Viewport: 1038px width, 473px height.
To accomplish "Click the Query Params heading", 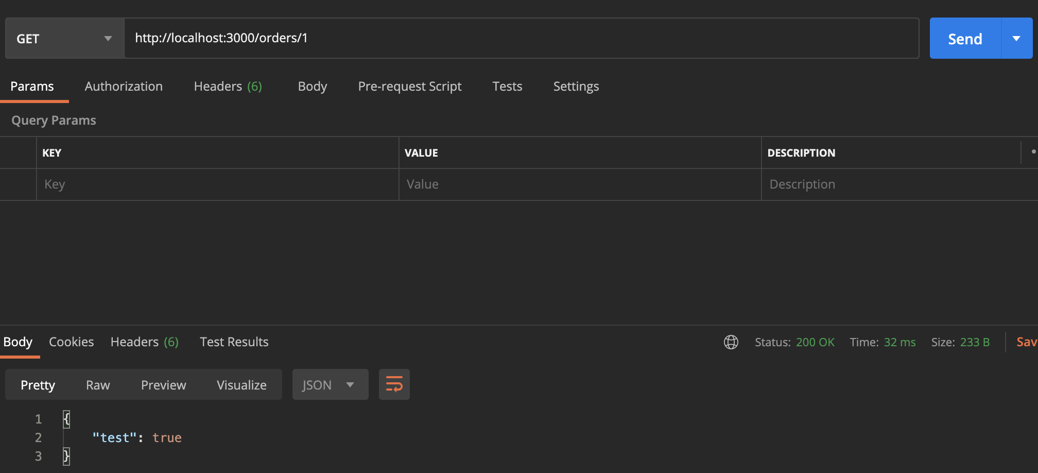I will pos(54,120).
